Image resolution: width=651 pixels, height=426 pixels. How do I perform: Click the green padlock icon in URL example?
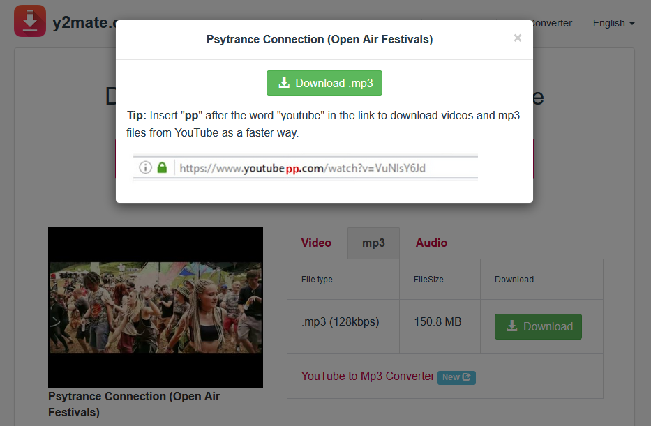(x=162, y=167)
